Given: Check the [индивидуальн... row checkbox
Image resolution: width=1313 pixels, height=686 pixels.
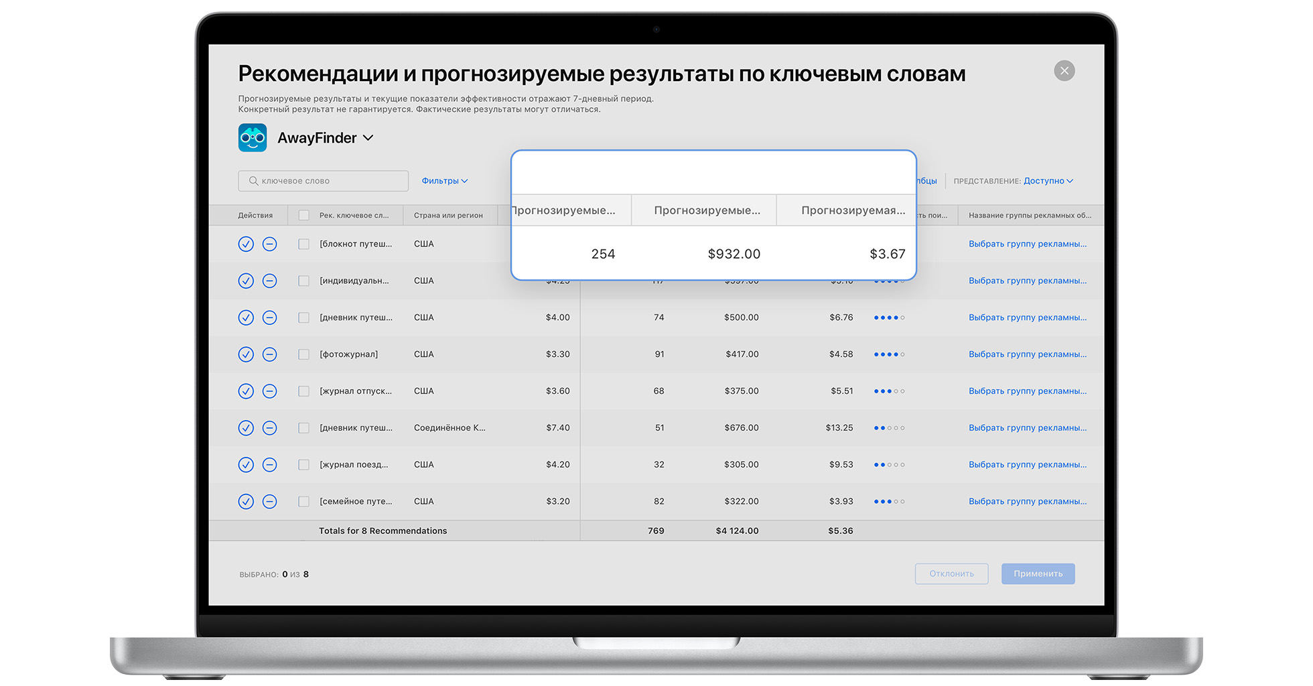Looking at the screenshot, I should 303,281.
